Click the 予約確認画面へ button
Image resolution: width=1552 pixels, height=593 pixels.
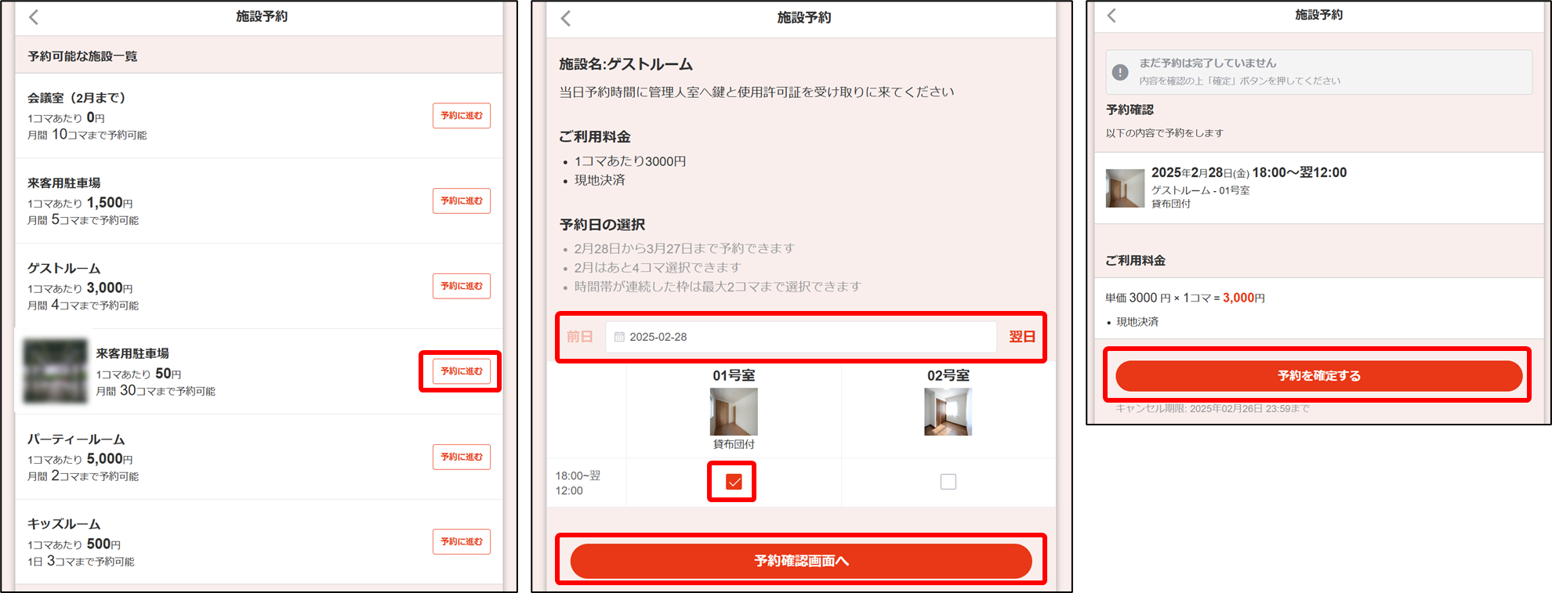[x=801, y=561]
